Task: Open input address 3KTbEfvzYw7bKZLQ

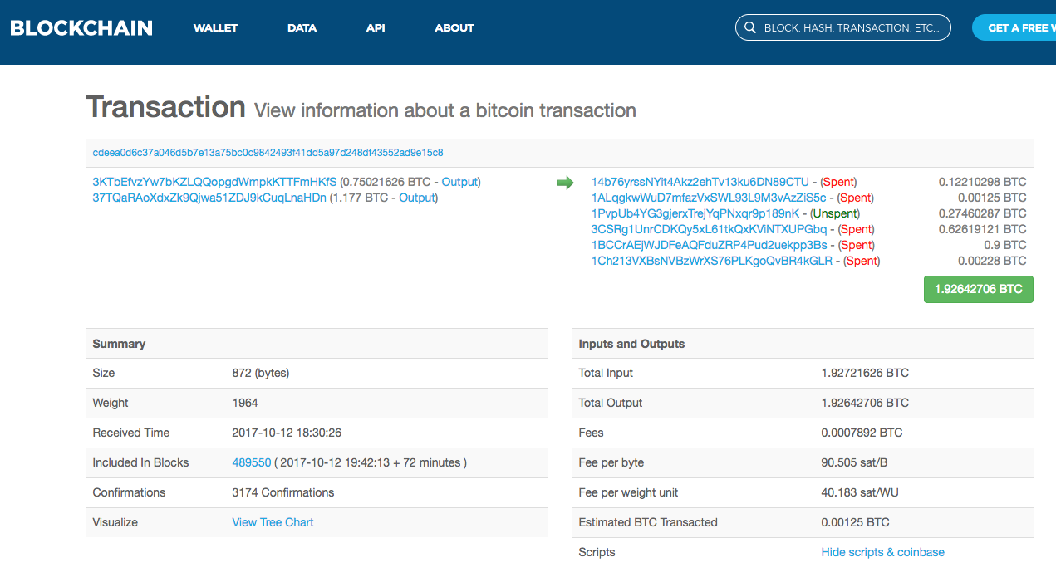Action: tap(214, 182)
